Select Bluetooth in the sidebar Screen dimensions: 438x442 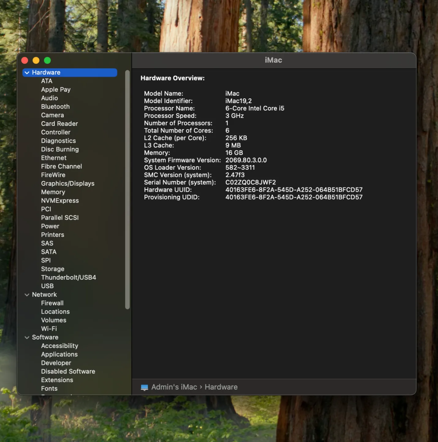(55, 107)
